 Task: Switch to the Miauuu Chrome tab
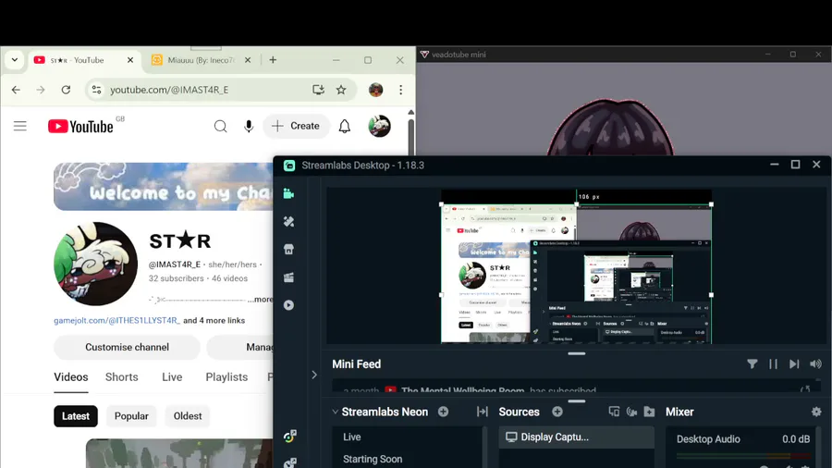[x=201, y=60]
